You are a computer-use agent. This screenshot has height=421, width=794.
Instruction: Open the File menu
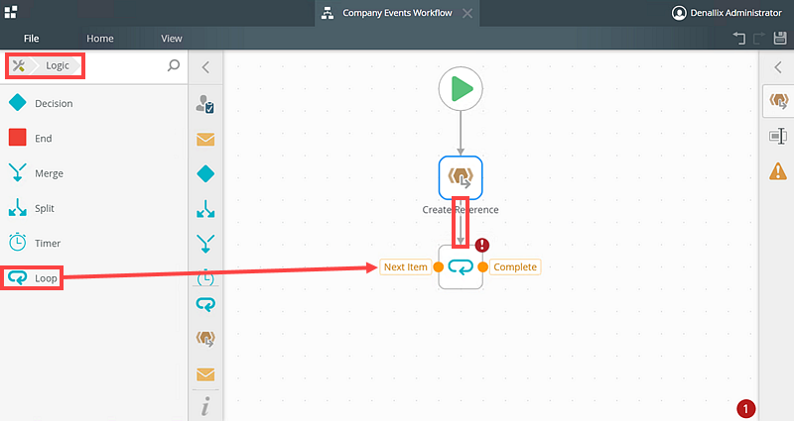pos(31,39)
